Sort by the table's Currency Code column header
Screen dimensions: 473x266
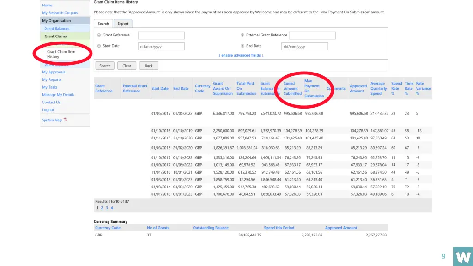click(202, 88)
